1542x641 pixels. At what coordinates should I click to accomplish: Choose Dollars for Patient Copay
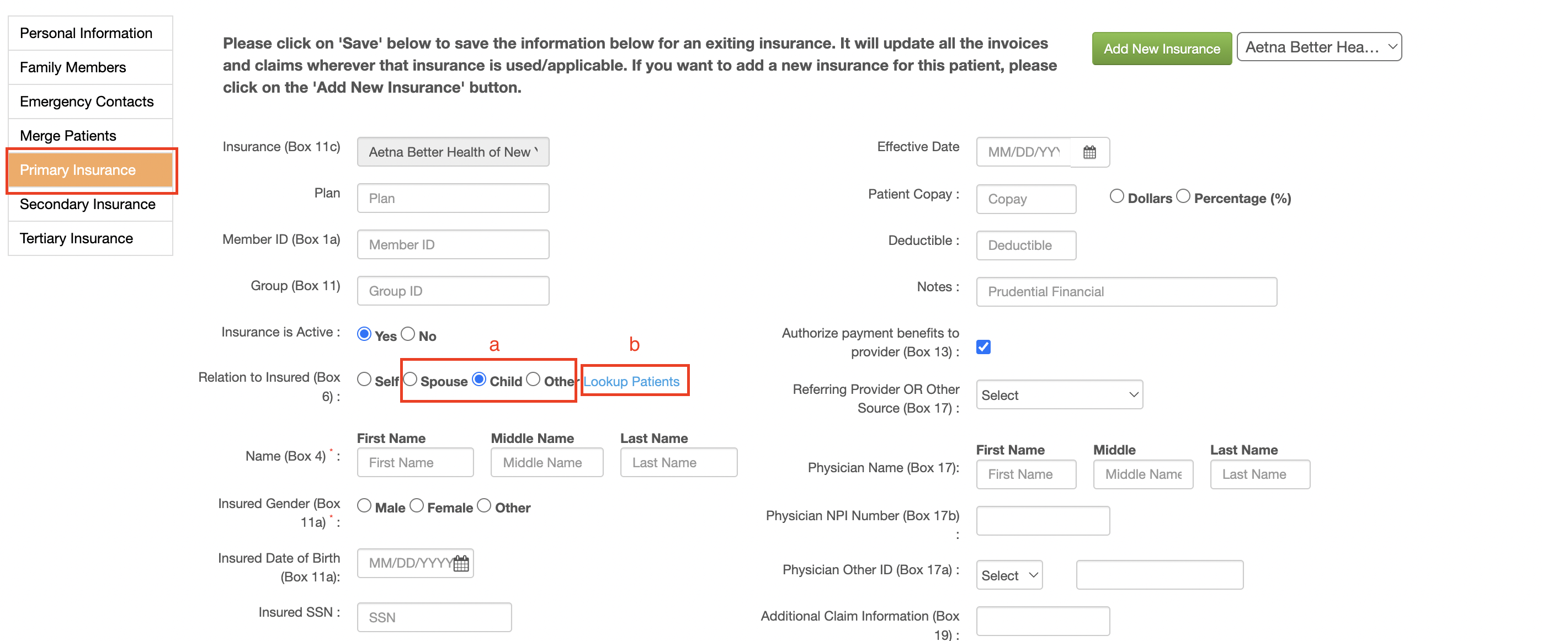tap(1116, 196)
